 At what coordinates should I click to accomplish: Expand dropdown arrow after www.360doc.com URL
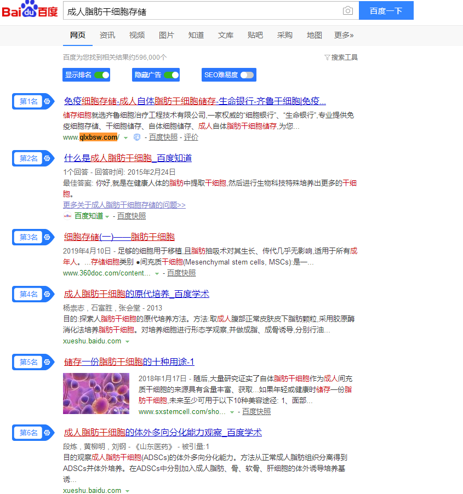(x=157, y=273)
